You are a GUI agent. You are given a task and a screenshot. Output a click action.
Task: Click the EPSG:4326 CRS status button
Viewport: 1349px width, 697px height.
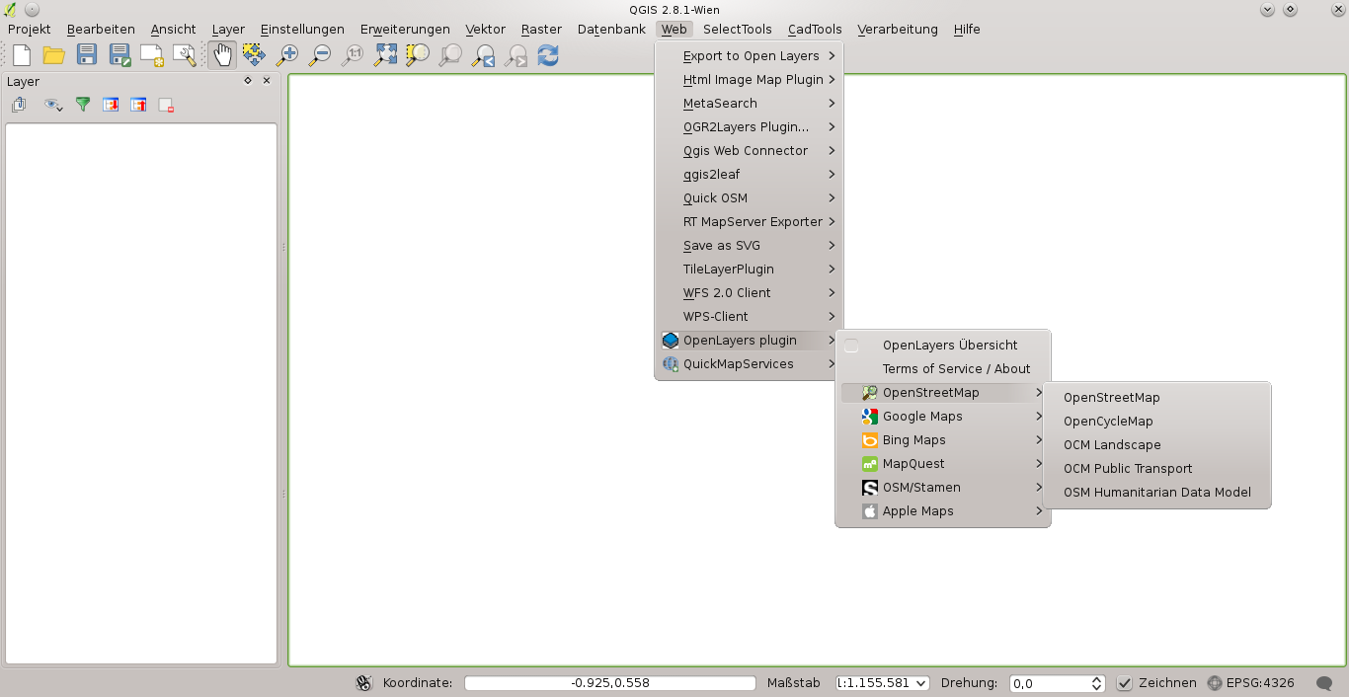tap(1250, 683)
